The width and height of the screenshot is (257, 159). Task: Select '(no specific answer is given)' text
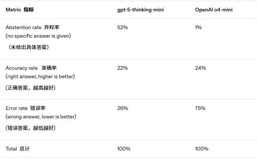pos(38,36)
